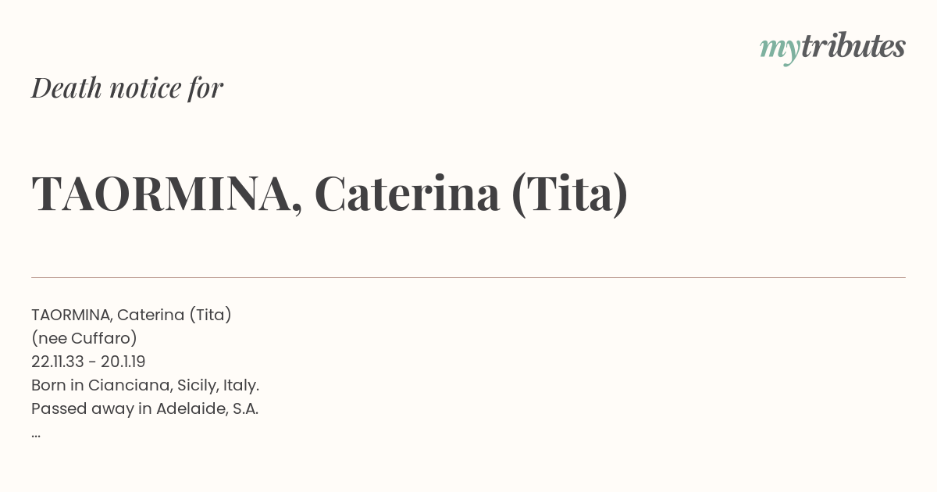
Task: Click the horizontal divider line
Action: coord(468,277)
